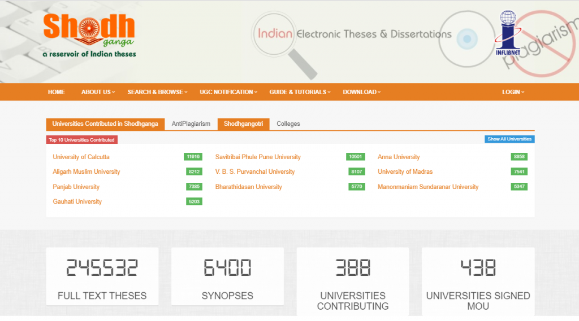Click Top 10 Universities Contributed label
Viewport: 579px width, 321px height.
(x=81, y=140)
